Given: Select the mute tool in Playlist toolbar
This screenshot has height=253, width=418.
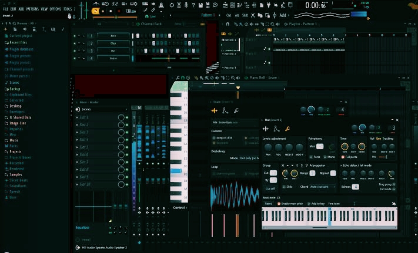Looking at the screenshot, I should point(252,24).
